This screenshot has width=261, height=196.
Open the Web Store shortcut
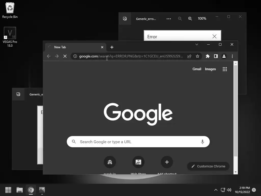click(138, 165)
